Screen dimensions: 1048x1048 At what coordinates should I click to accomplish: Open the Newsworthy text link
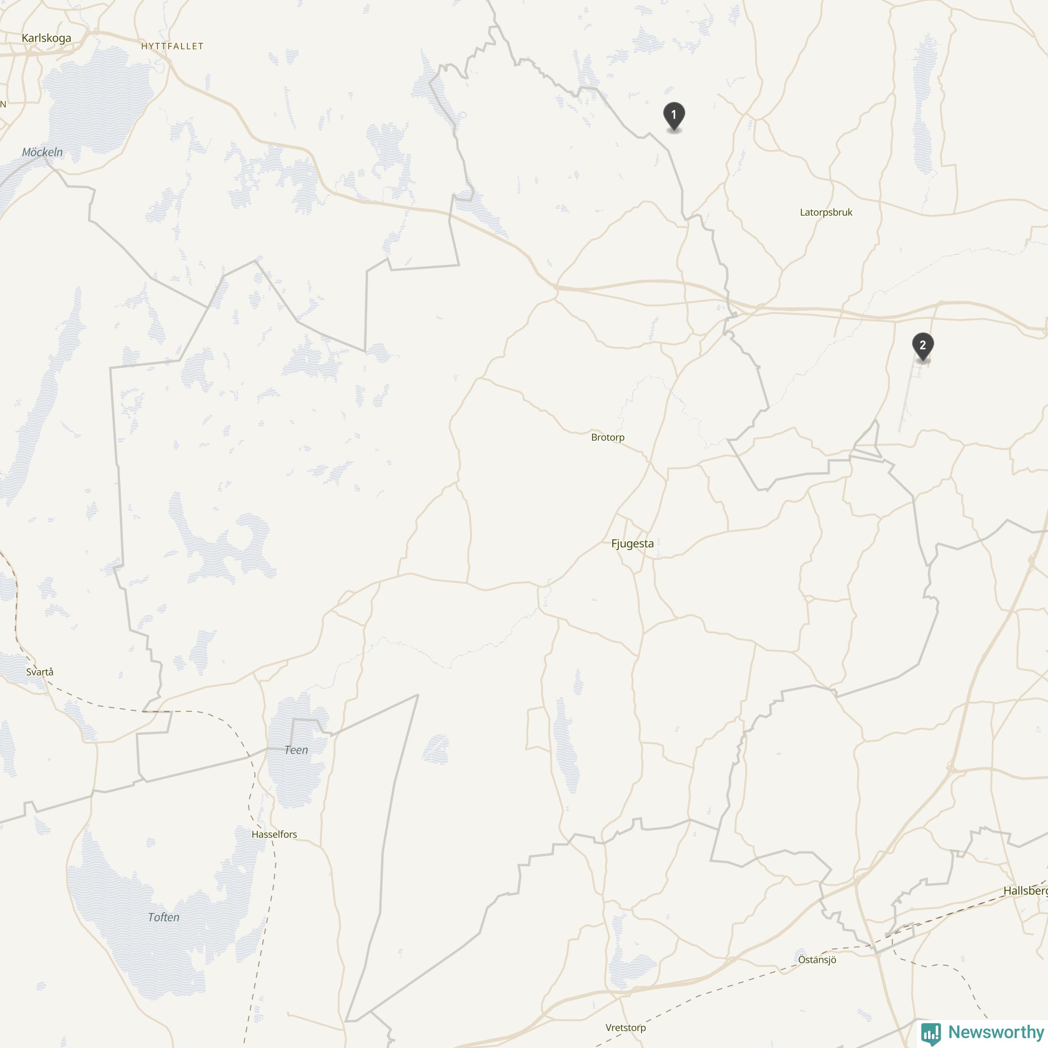click(x=996, y=1031)
